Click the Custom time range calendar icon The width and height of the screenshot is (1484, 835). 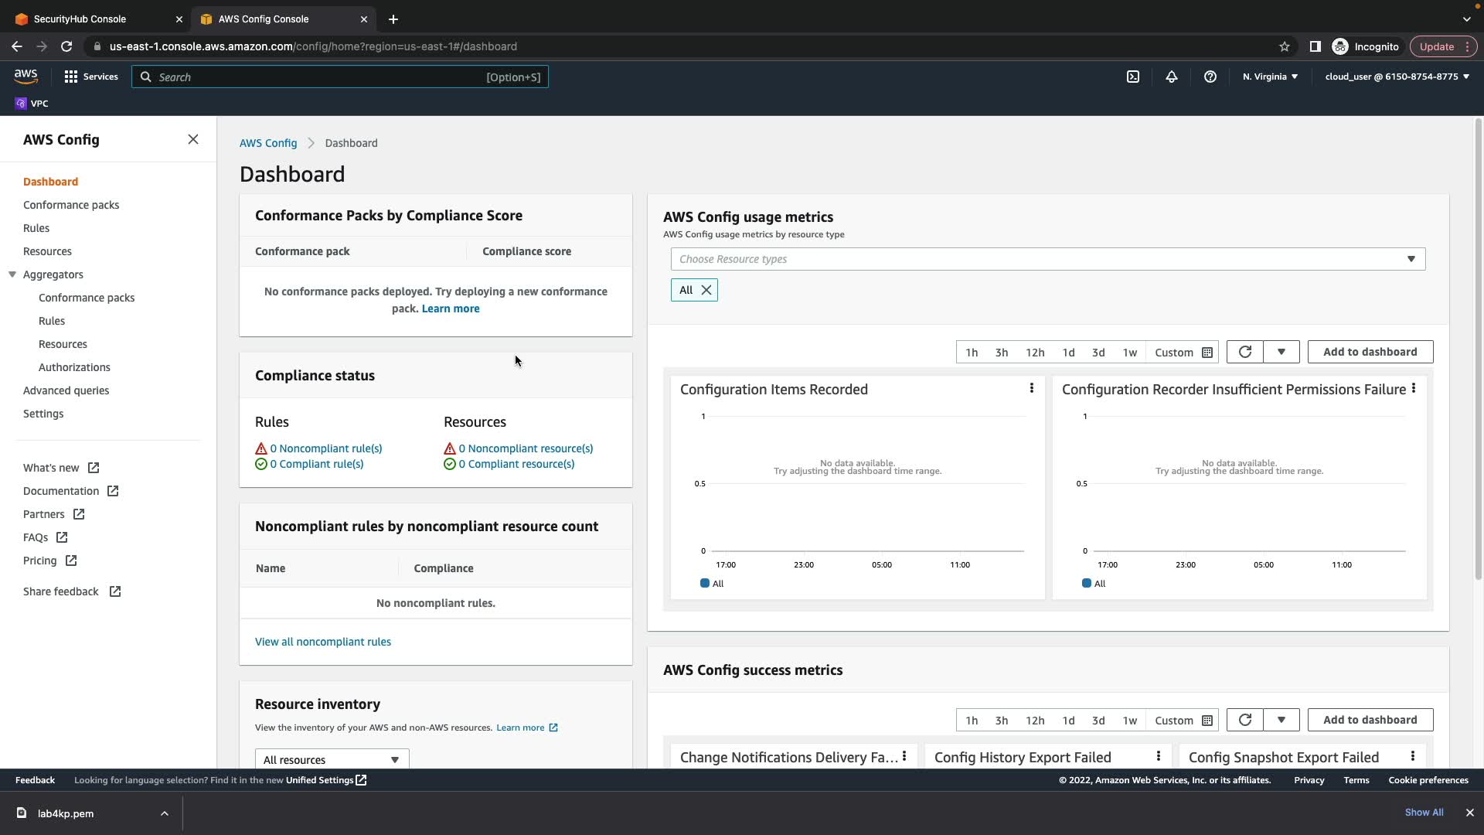pyautogui.click(x=1207, y=353)
